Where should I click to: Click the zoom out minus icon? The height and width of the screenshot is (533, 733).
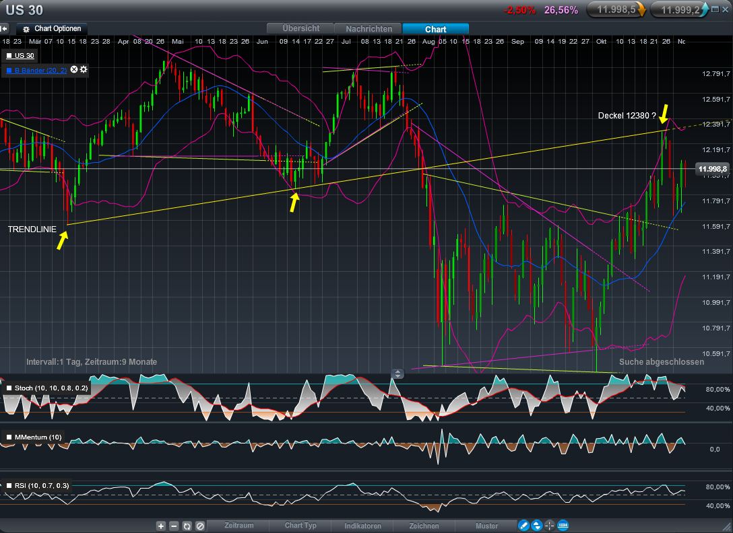(x=174, y=526)
